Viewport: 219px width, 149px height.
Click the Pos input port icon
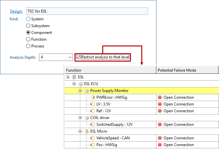[x=93, y=145]
